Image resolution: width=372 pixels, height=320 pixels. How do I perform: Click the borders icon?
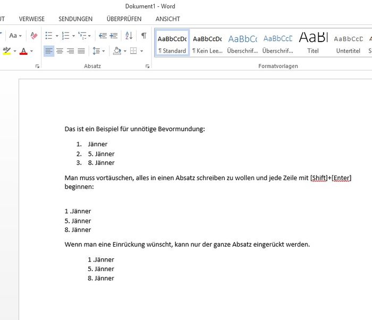click(x=133, y=51)
